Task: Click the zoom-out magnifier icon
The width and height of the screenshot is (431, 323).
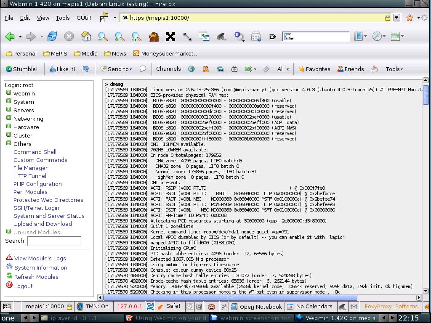Action: [x=103, y=37]
